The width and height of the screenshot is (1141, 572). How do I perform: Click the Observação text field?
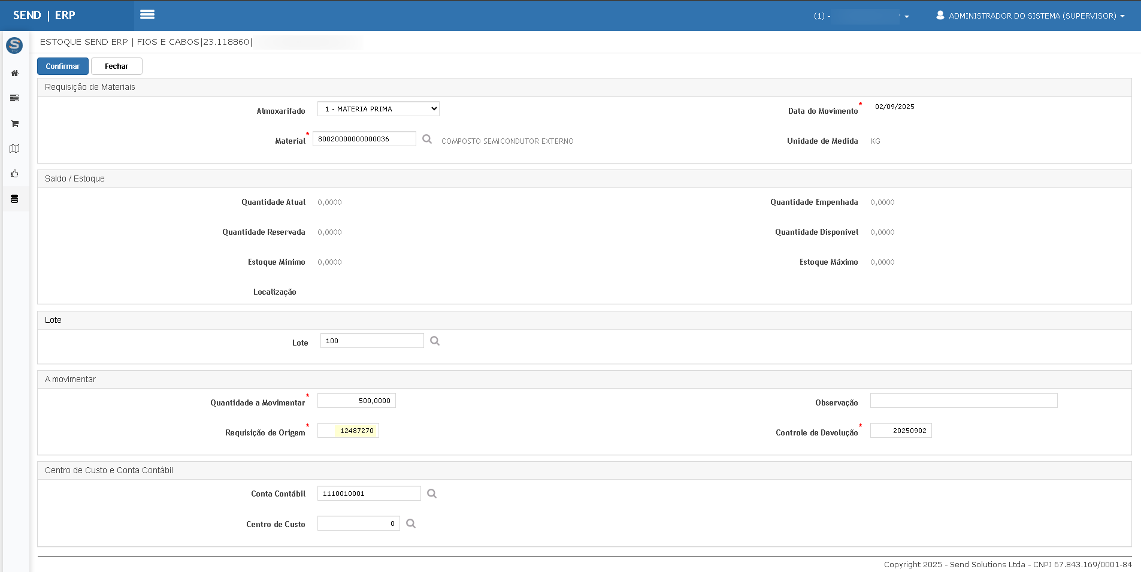[963, 401]
